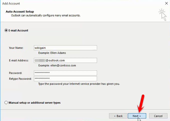Click the 'Add Account' window title
This screenshot has height=121, width=170.
click(11, 4)
